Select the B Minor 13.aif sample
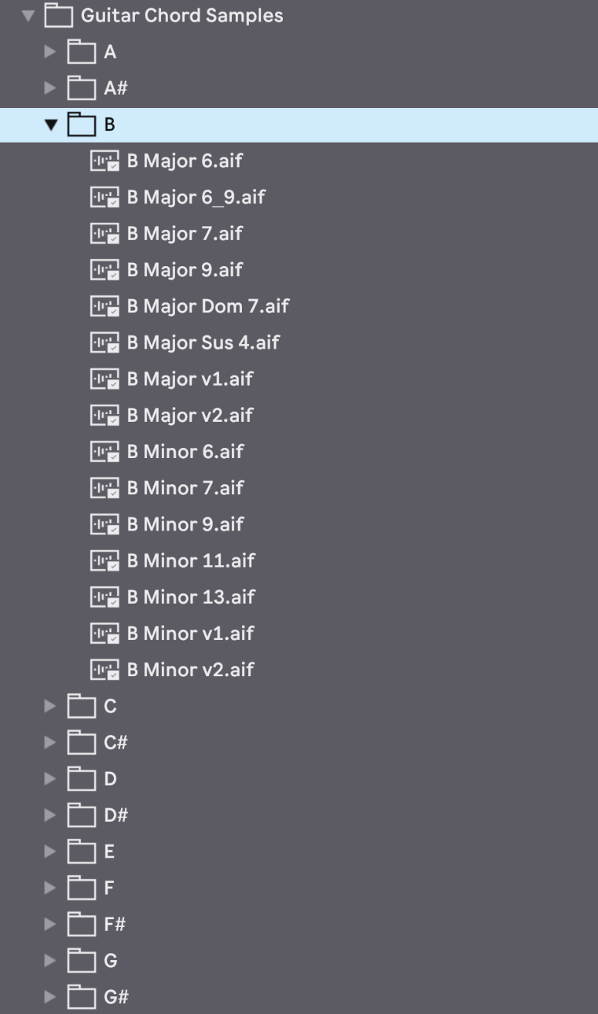 pos(191,598)
